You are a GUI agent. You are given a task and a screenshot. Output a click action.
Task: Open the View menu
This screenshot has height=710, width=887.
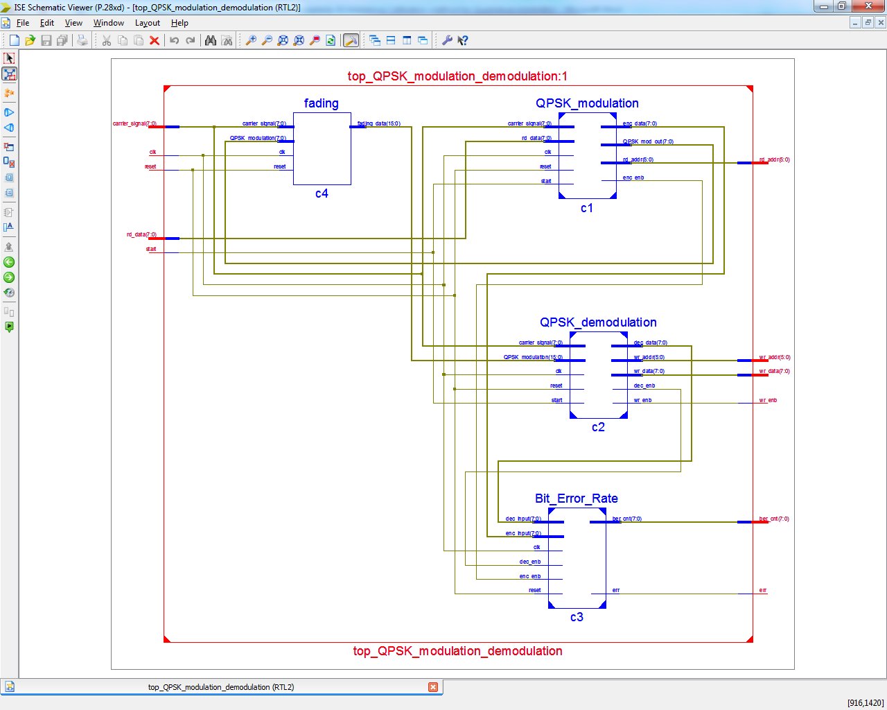(x=73, y=23)
